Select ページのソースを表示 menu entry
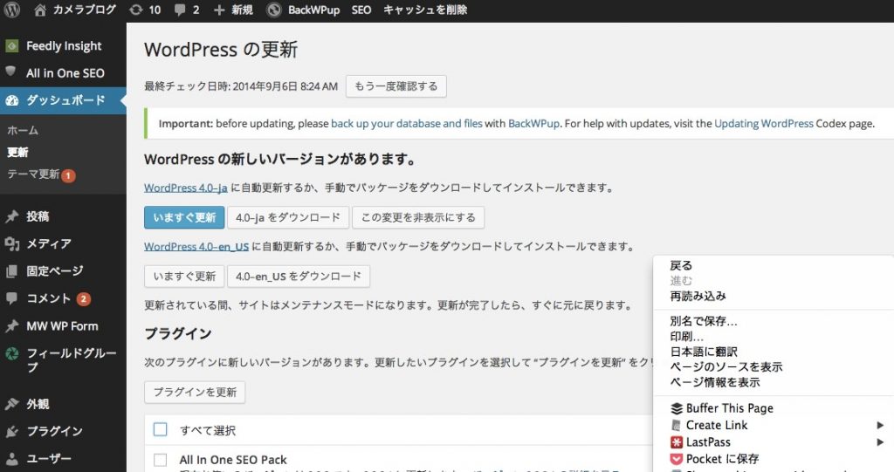This screenshot has width=894, height=472. pyautogui.click(x=726, y=367)
